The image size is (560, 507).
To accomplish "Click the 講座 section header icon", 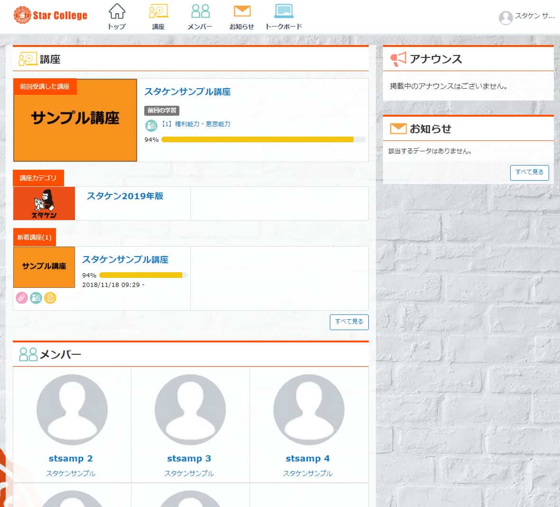I will pyautogui.click(x=28, y=59).
